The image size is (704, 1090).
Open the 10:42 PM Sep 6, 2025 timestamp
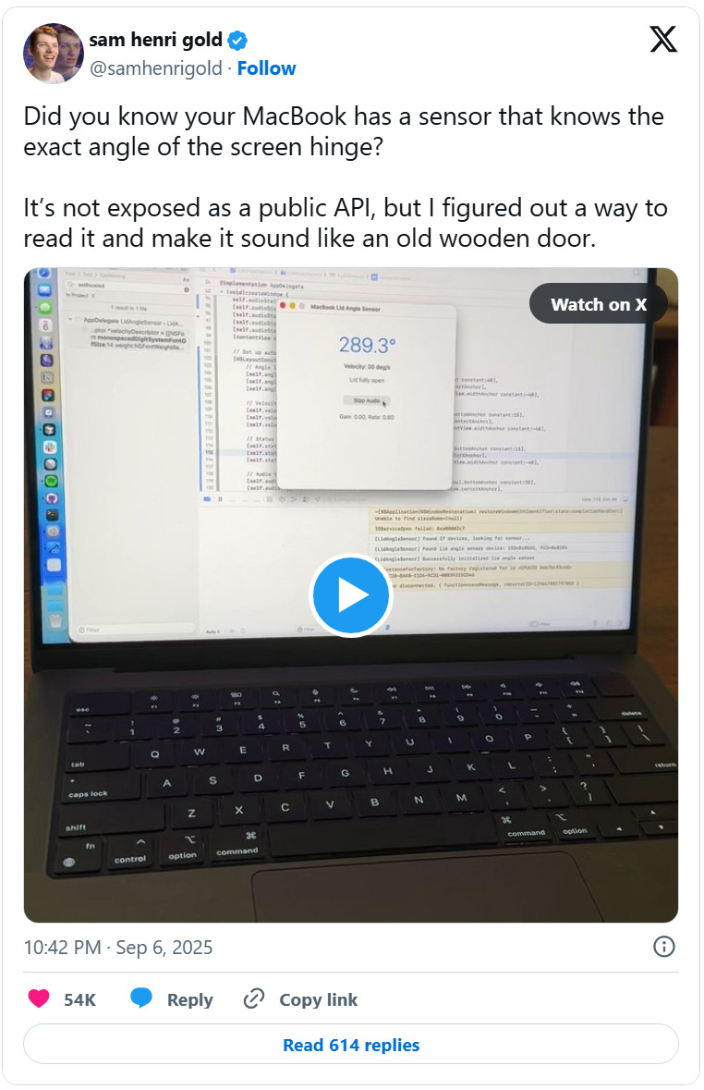click(x=118, y=947)
